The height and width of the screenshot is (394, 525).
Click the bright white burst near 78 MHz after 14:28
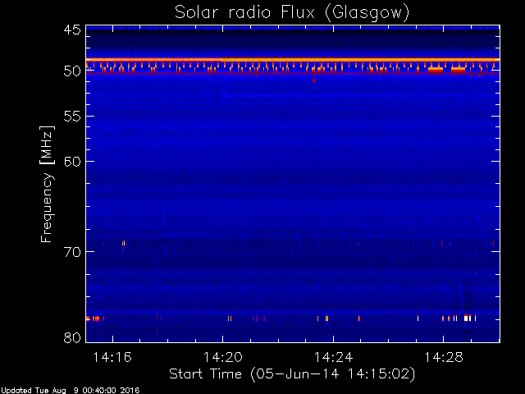click(x=466, y=318)
